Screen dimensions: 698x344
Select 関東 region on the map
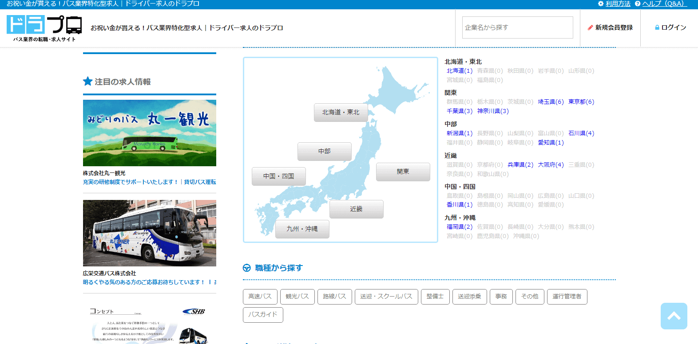click(x=403, y=172)
